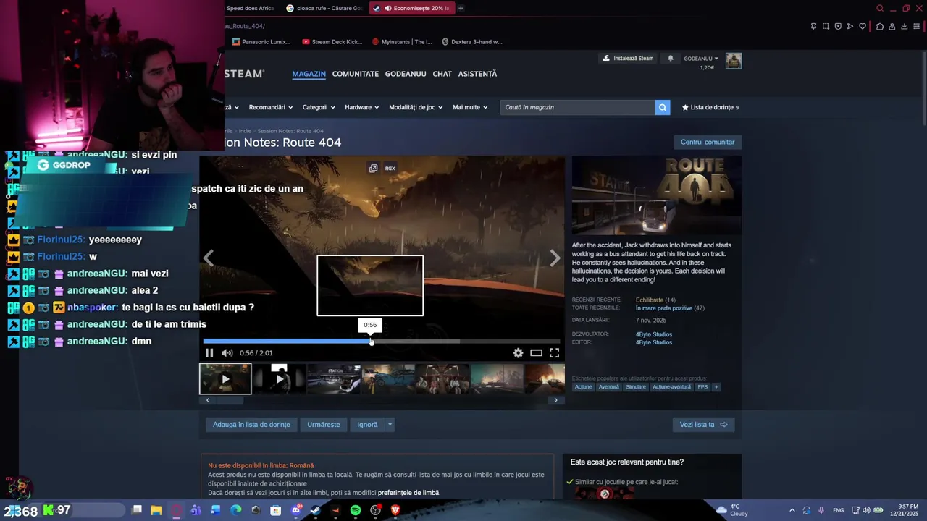Open the MAGAZIN menu

click(309, 74)
